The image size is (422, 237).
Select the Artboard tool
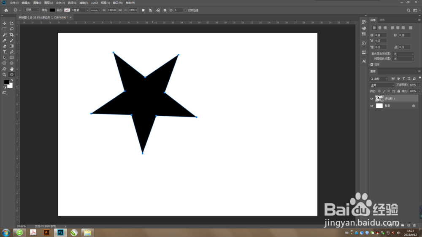point(11,23)
